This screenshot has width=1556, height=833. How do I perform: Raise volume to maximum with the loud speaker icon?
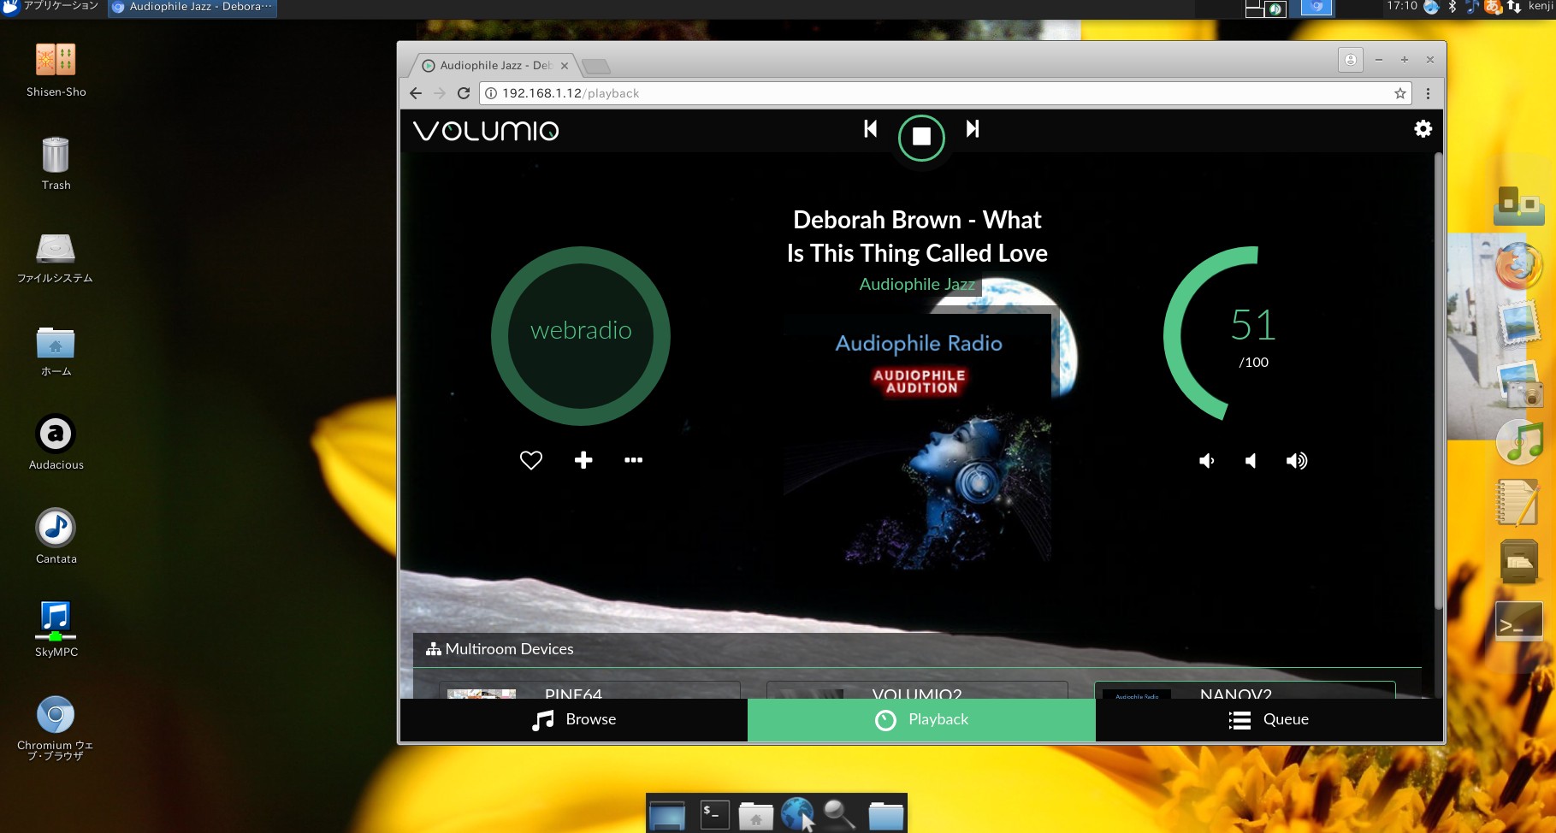point(1297,461)
